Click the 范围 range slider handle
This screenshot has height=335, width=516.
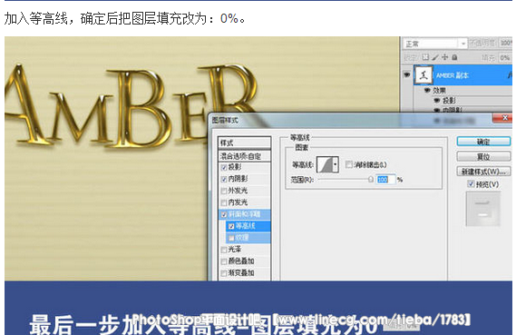pos(371,180)
